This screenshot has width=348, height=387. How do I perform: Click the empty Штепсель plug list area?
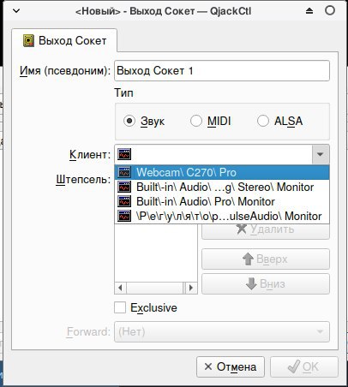point(156,253)
